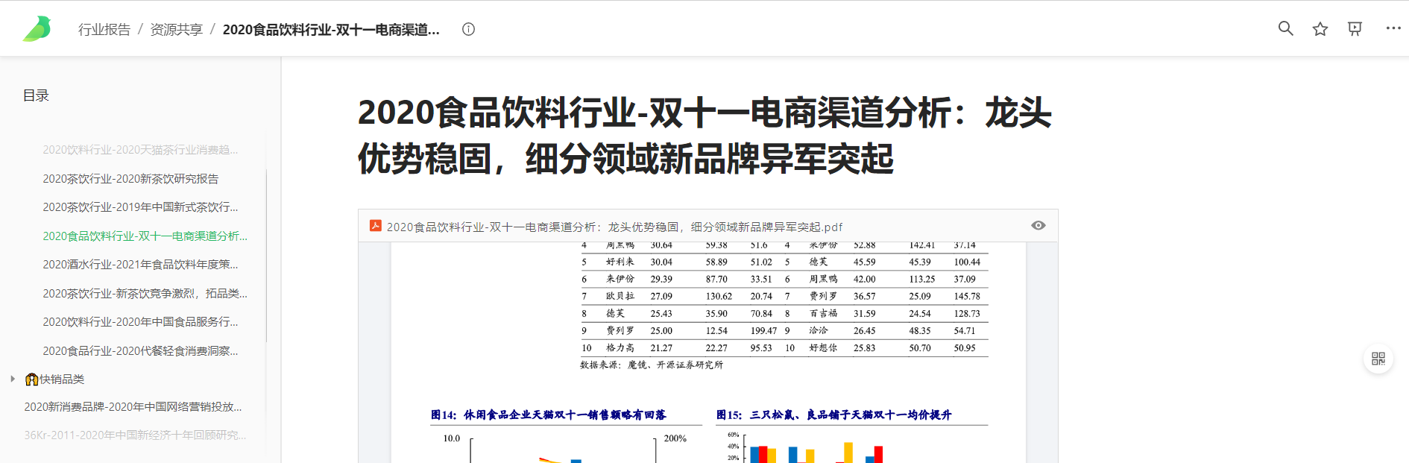
Task: Open 2020新消费品牌-2020年中国网络营销投放 entry
Action: [x=133, y=407]
